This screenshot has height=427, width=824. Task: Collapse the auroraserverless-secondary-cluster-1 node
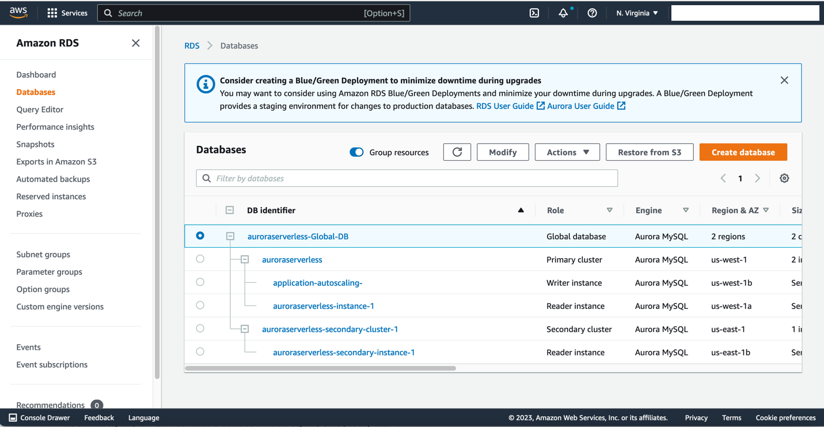245,329
